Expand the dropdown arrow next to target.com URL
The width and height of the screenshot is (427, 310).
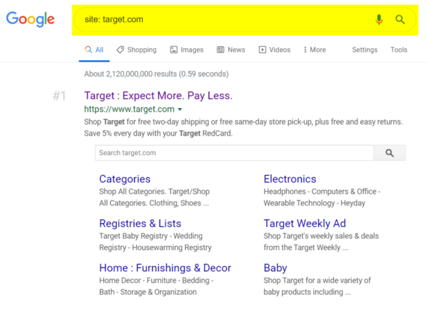(x=180, y=110)
